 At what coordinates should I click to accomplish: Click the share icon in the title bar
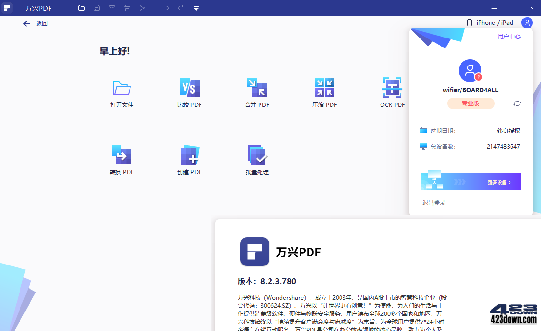[142, 8]
